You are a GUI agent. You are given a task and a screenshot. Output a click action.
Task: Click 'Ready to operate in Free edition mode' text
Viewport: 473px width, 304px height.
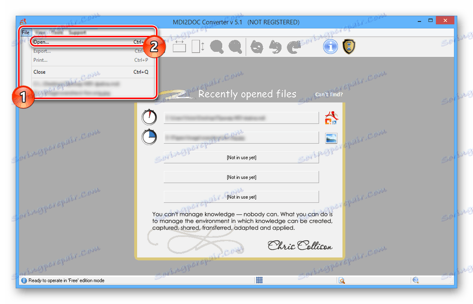click(66, 280)
